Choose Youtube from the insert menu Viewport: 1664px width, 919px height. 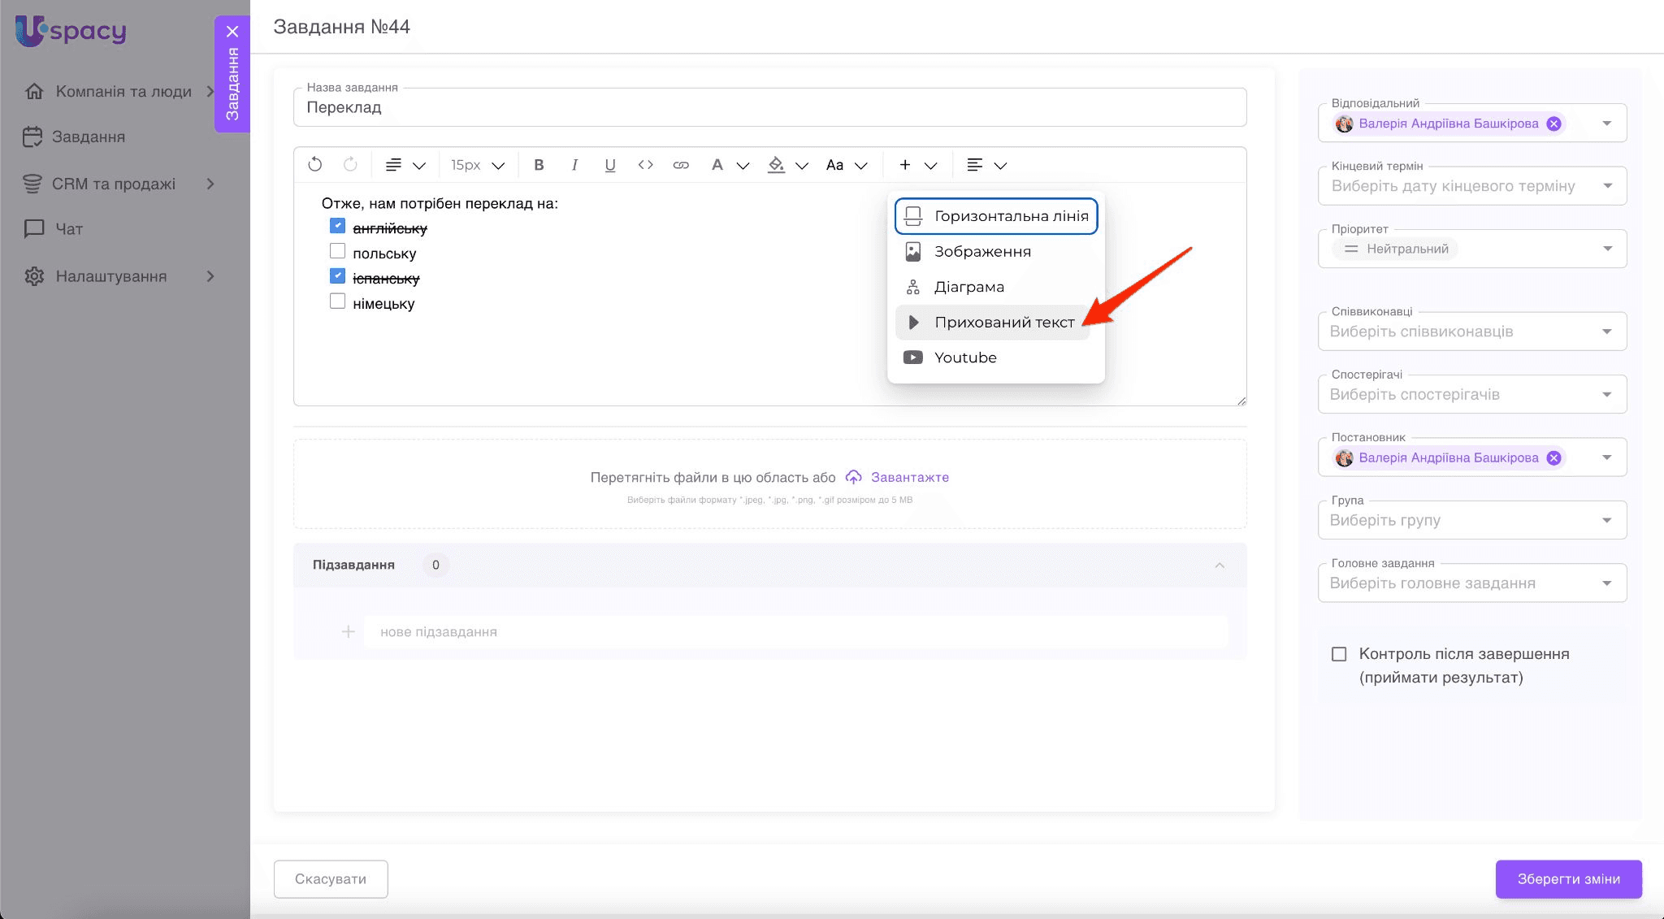pos(965,358)
